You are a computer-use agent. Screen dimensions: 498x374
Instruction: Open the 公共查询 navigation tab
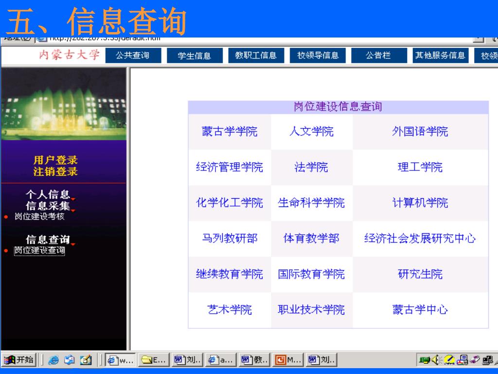point(133,56)
